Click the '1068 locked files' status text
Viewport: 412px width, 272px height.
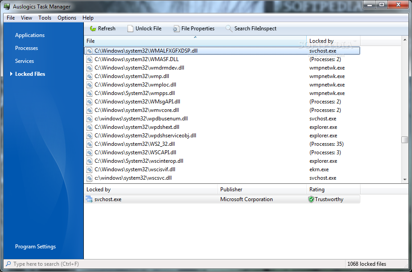pyautogui.click(x=367, y=264)
